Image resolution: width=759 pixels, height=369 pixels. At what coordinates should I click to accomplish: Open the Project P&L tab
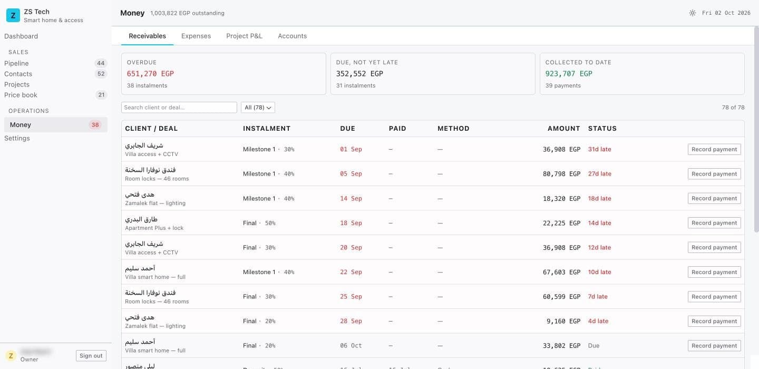[x=244, y=36]
